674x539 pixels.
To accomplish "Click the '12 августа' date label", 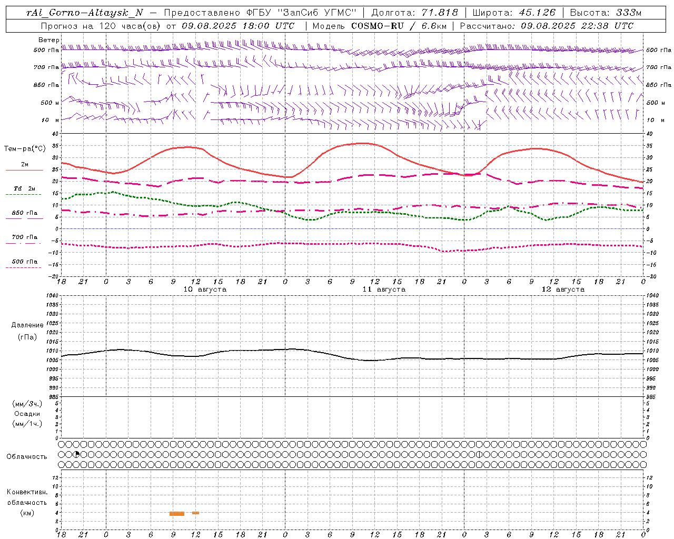I will coord(563,290).
